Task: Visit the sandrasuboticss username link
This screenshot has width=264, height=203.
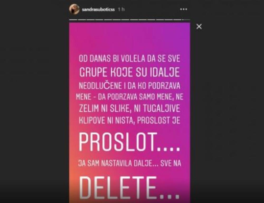Action: pos(98,9)
